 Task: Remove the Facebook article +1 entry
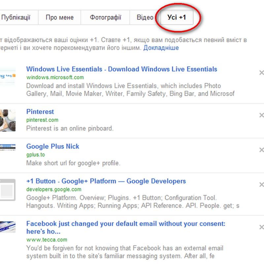262,227
